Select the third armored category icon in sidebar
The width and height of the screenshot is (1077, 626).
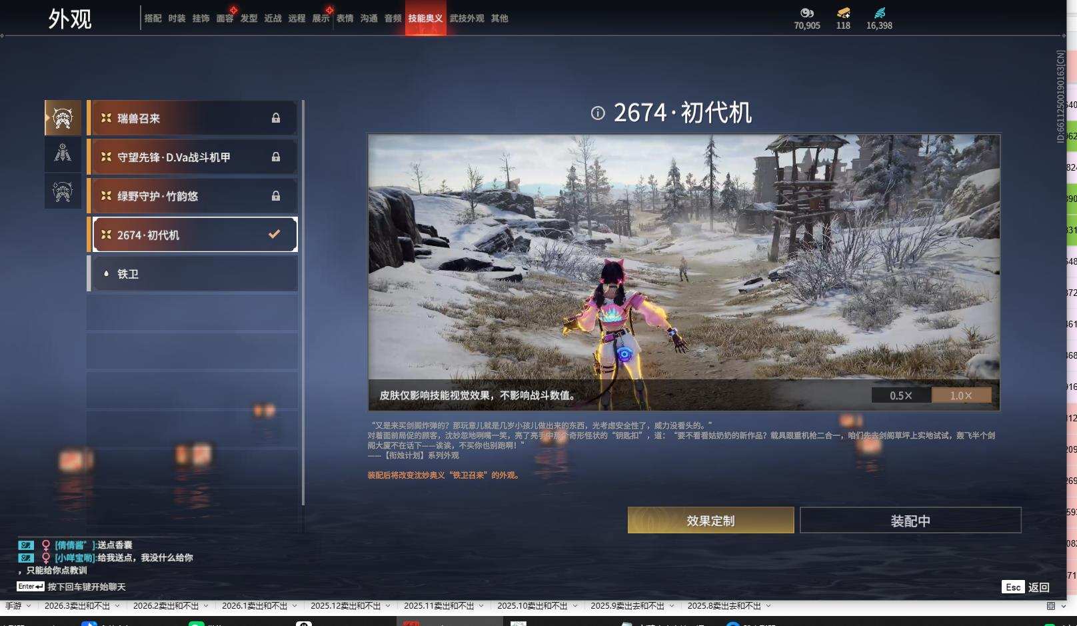point(63,191)
